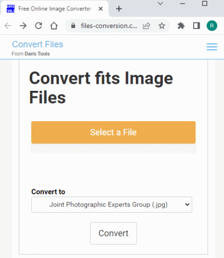Select the Free Online Image Converter tab
The width and height of the screenshot is (224, 258).
click(55, 8)
